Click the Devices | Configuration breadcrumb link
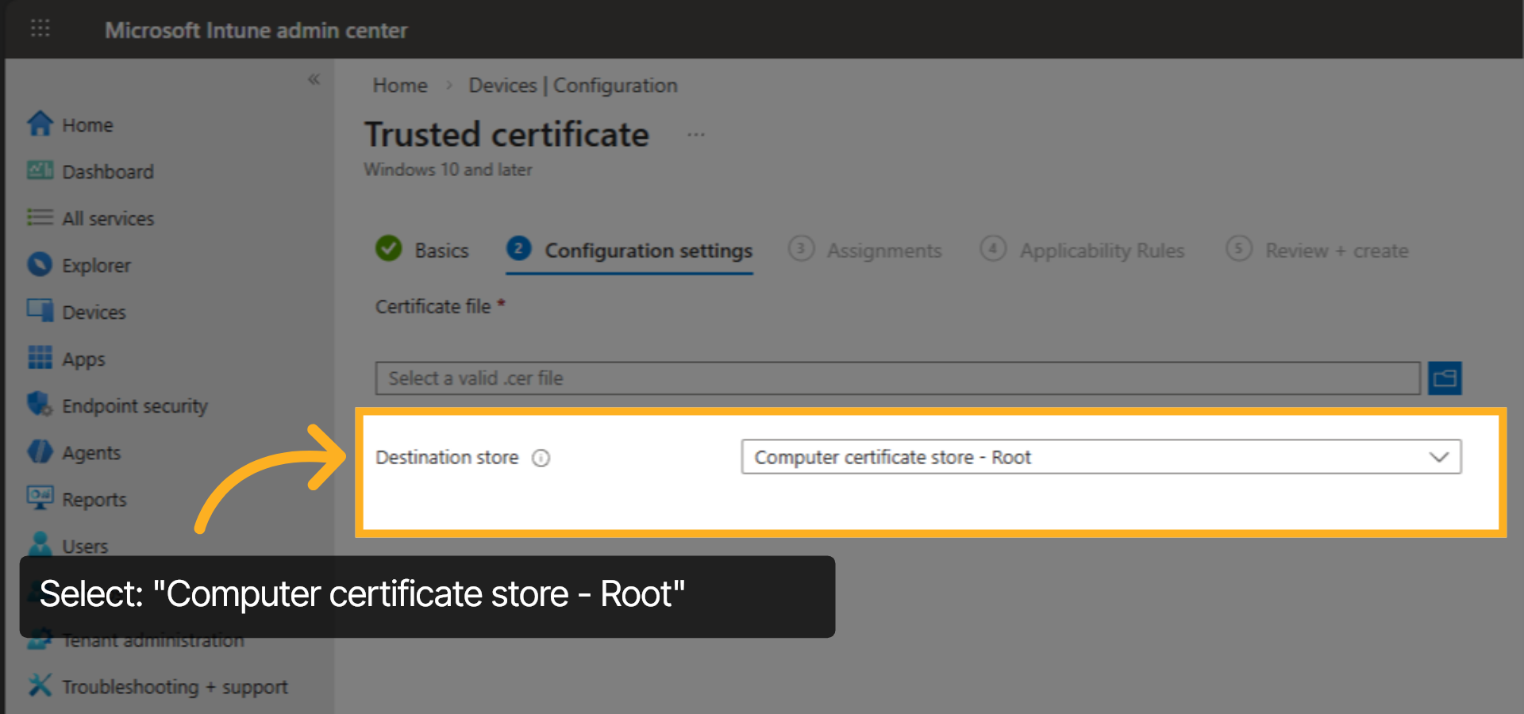 [x=572, y=85]
